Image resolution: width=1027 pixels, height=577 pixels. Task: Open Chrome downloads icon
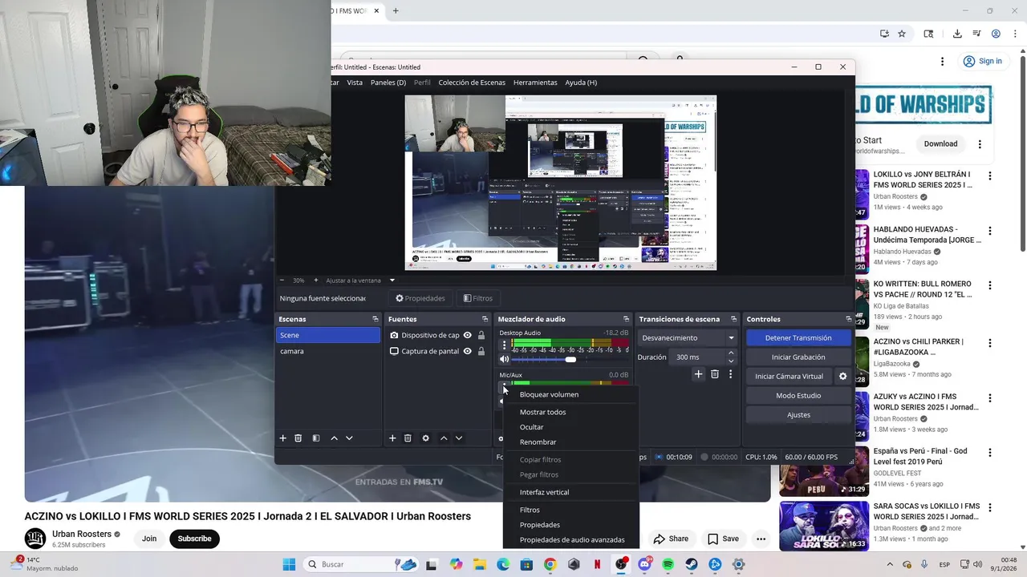[957, 34]
